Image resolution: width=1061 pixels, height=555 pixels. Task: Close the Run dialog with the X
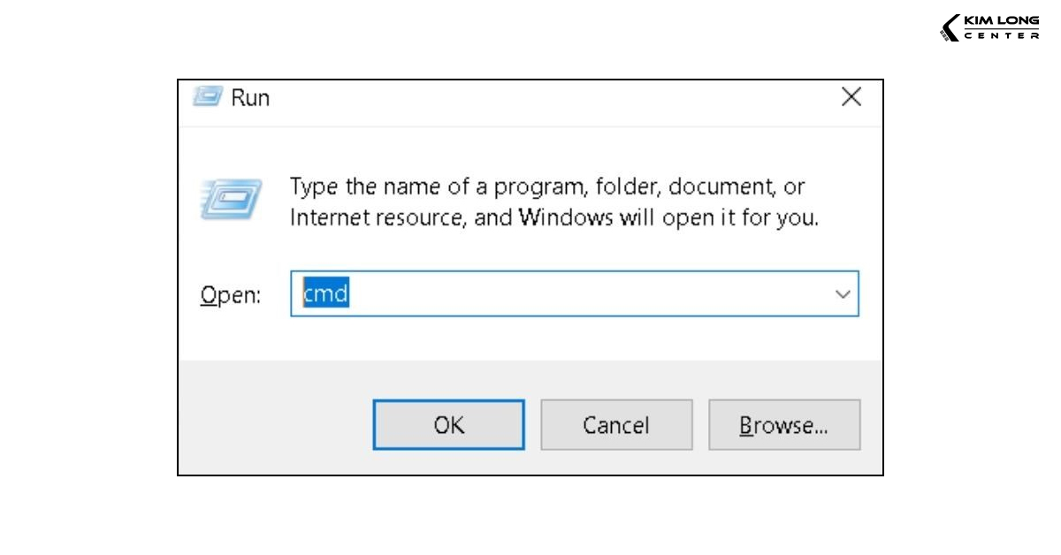tap(851, 97)
